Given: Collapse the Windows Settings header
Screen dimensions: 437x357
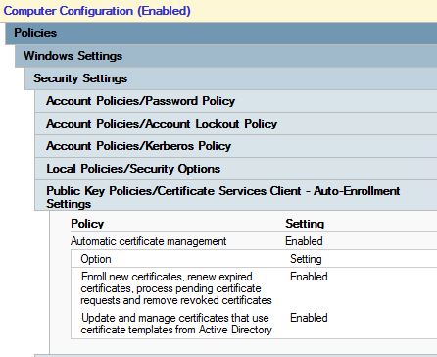Looking at the screenshot, I should click(226, 56).
